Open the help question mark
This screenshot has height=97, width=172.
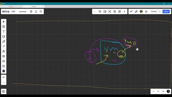coord(168,91)
